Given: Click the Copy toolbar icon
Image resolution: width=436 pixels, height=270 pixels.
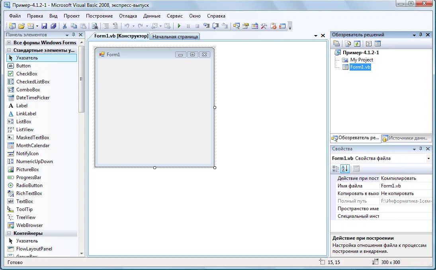Looking at the screenshot, I should [74, 26].
